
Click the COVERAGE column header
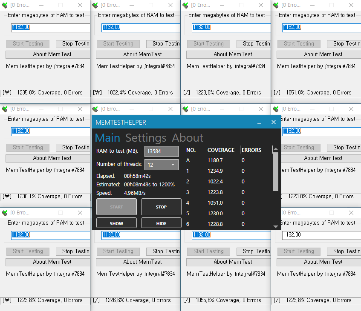pyautogui.click(x=221, y=150)
